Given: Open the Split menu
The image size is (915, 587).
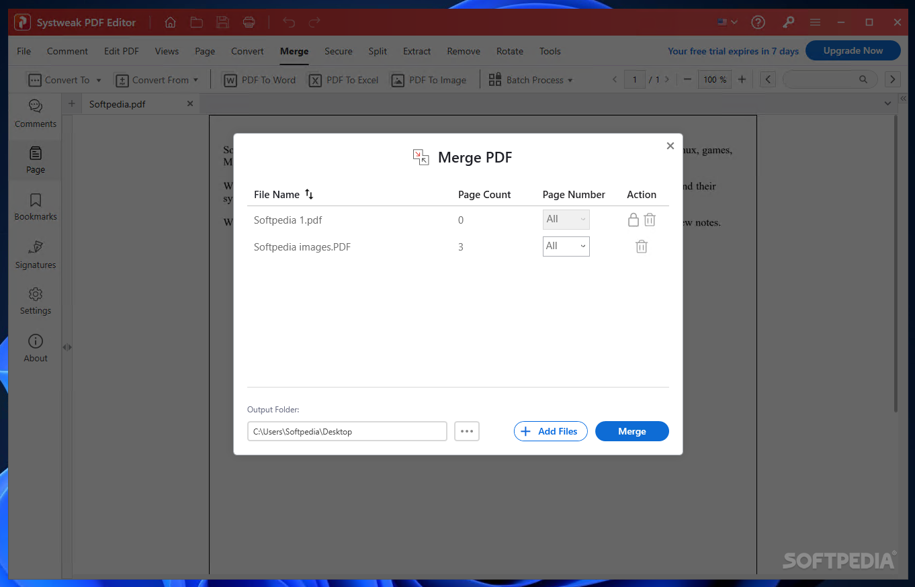Looking at the screenshot, I should [378, 51].
